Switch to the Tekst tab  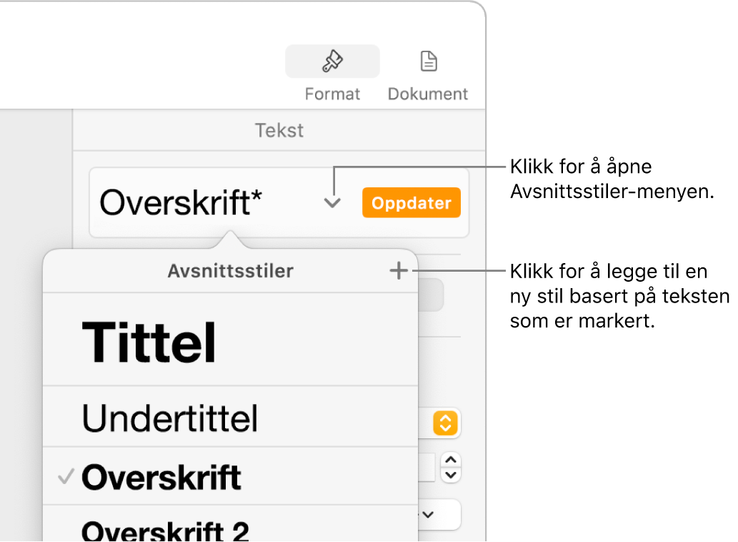point(279,130)
